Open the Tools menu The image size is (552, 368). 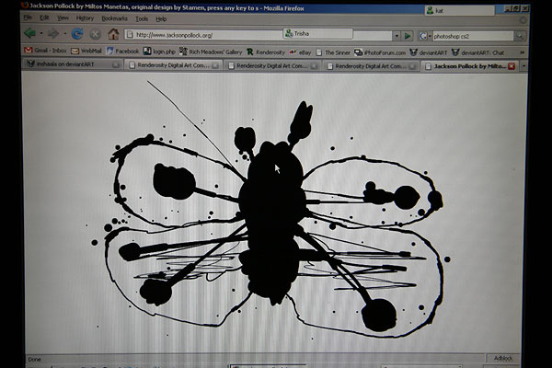tap(142, 18)
